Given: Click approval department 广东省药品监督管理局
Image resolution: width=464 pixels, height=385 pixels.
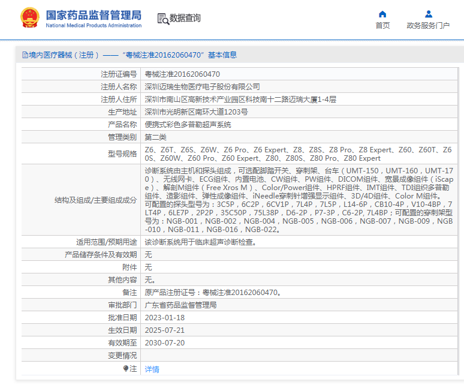Looking at the screenshot, I should [x=180, y=305].
